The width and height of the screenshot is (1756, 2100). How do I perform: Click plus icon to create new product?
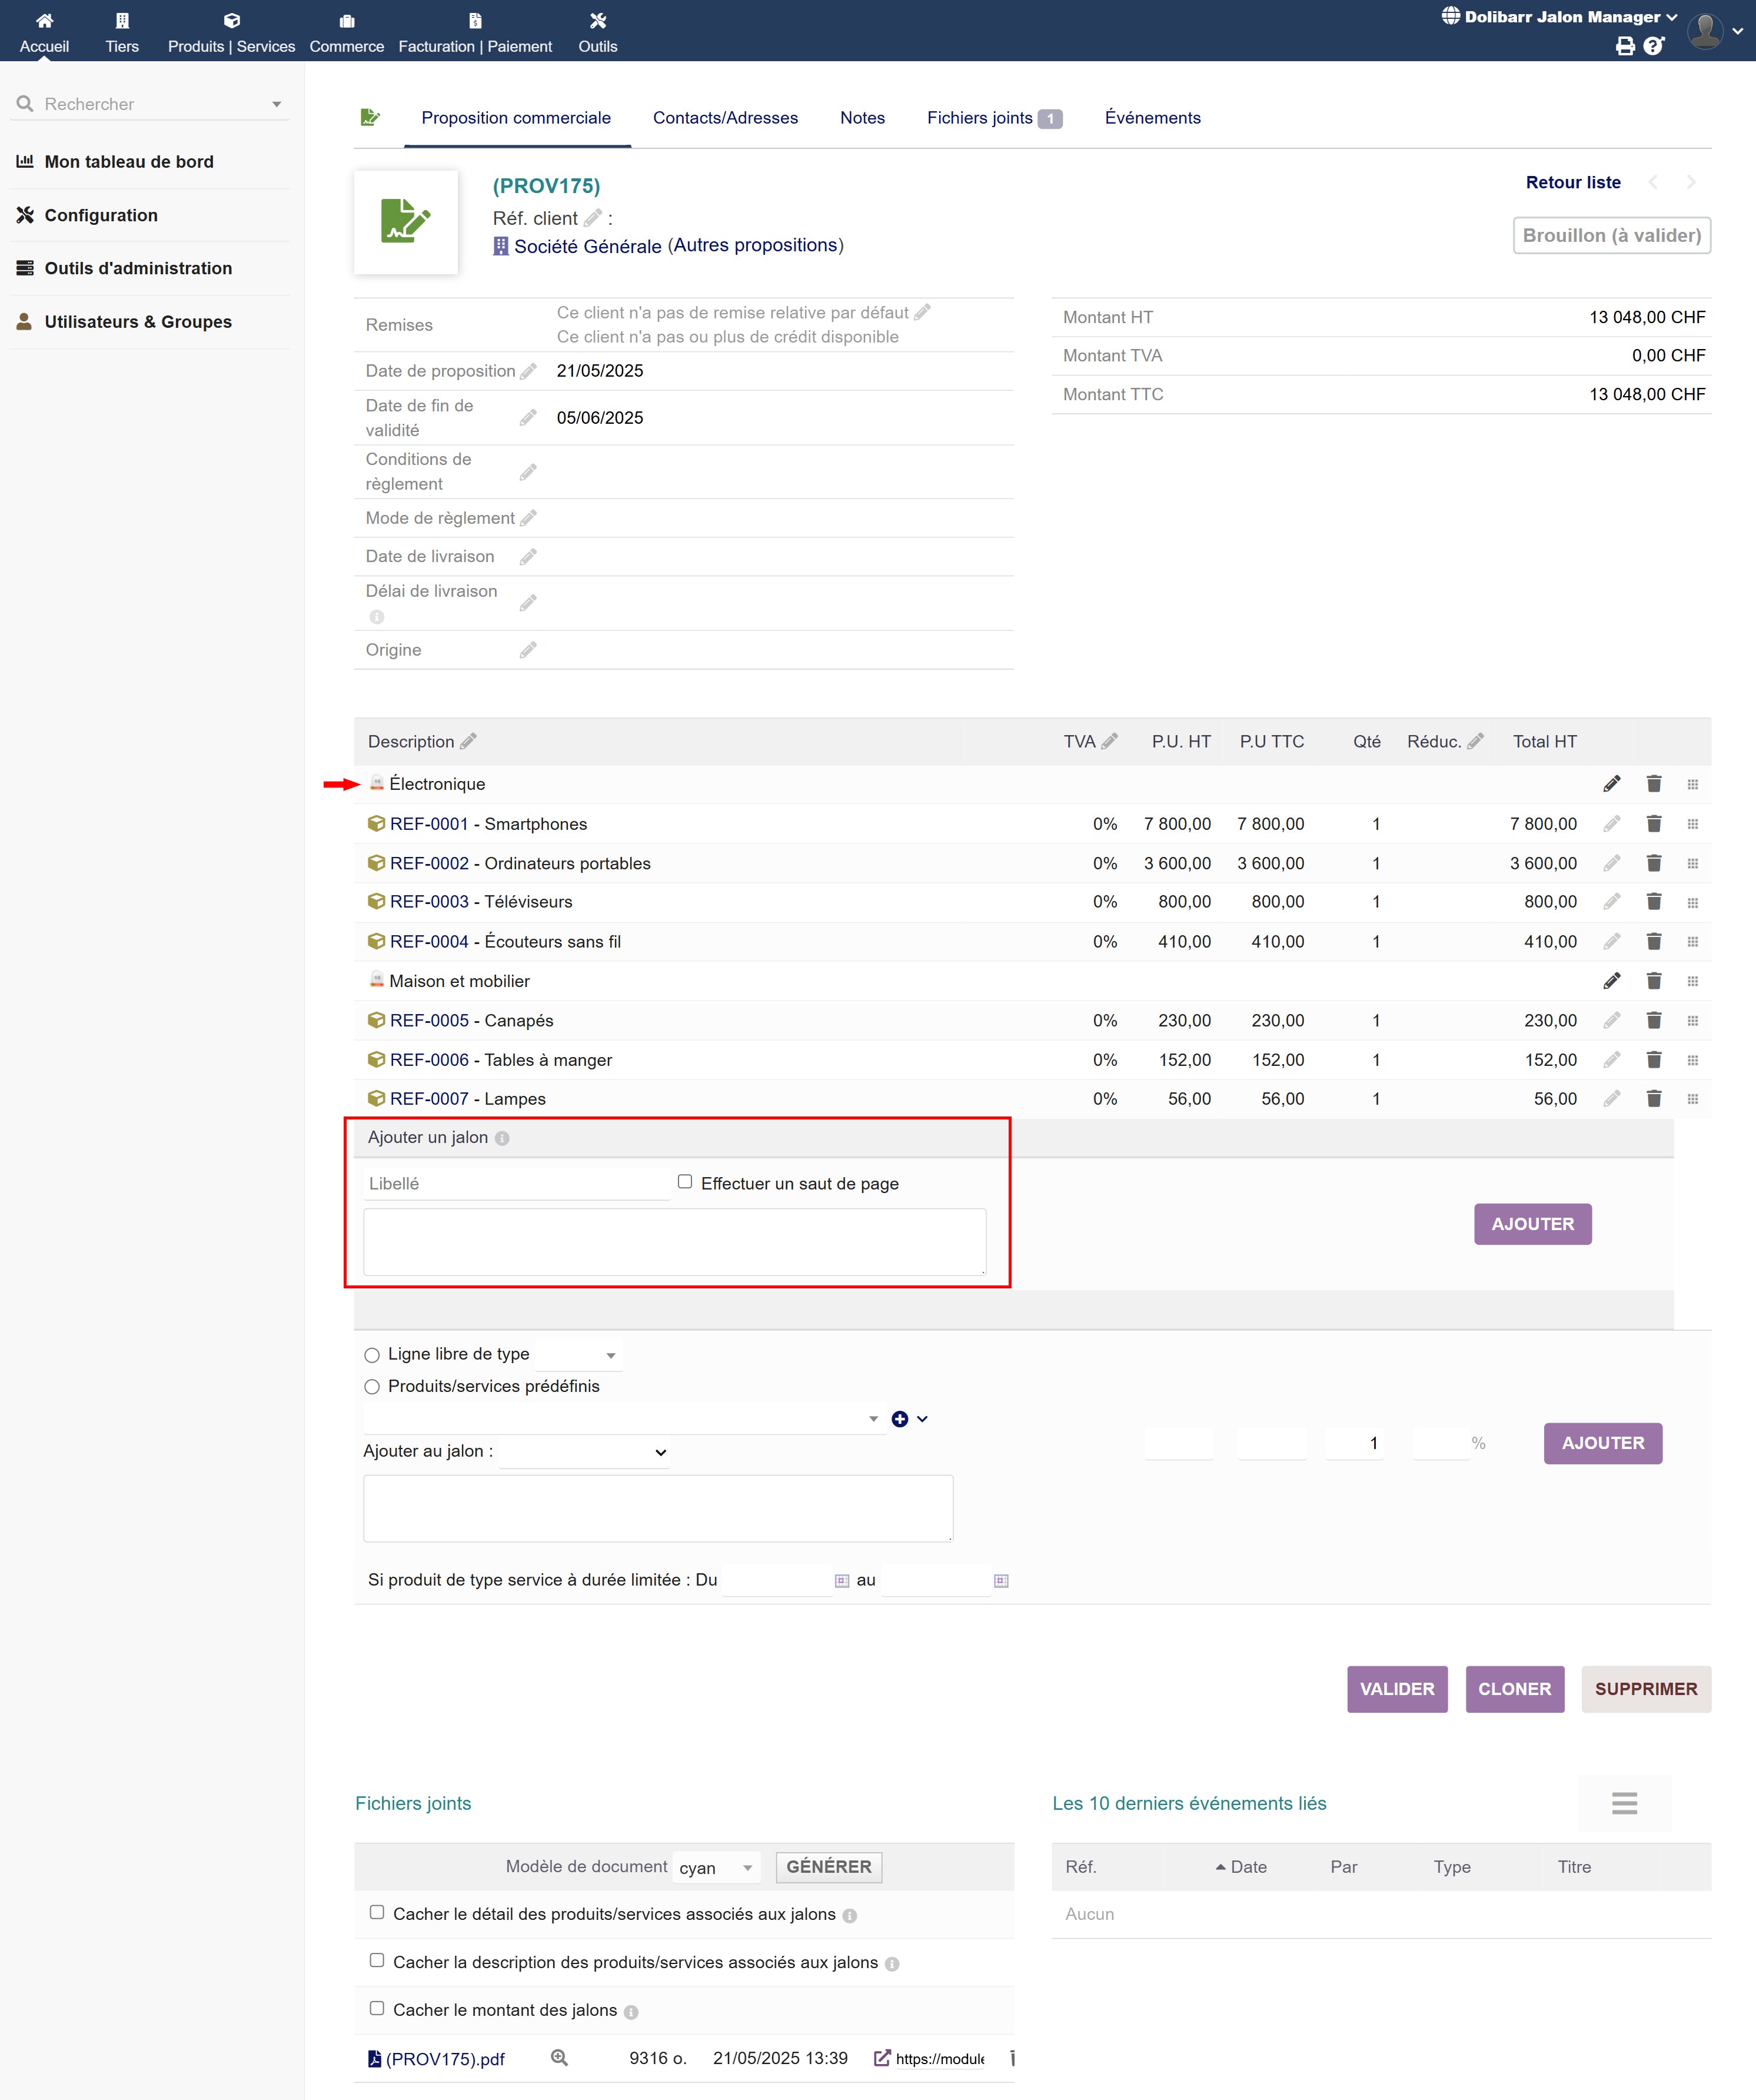[900, 1419]
